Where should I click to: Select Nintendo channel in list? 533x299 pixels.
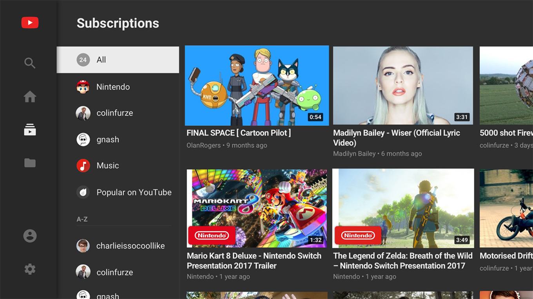(x=118, y=87)
